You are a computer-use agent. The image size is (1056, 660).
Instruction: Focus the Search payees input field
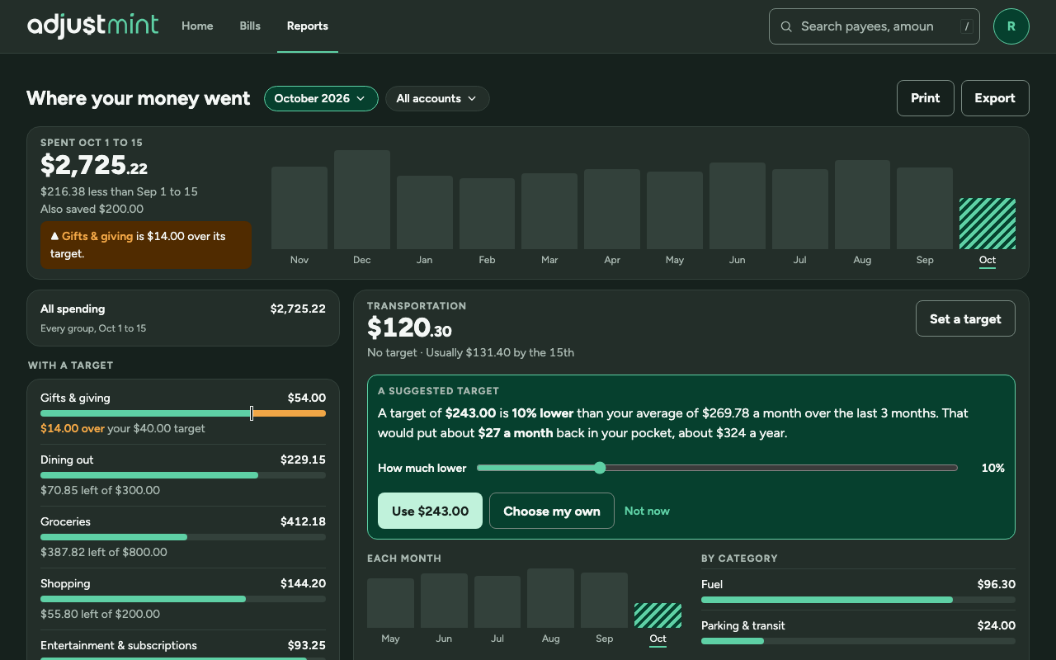(x=874, y=26)
